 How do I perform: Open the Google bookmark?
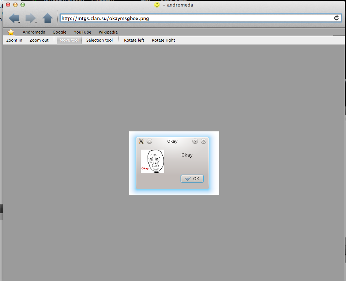coord(59,32)
